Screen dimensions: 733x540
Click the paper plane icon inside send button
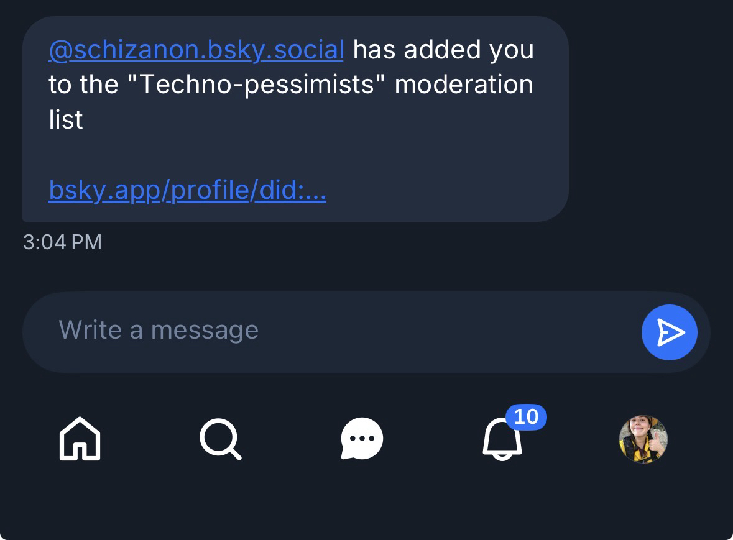[670, 332]
